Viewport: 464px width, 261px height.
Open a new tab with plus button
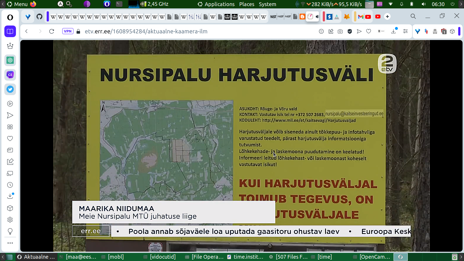[x=387, y=17]
